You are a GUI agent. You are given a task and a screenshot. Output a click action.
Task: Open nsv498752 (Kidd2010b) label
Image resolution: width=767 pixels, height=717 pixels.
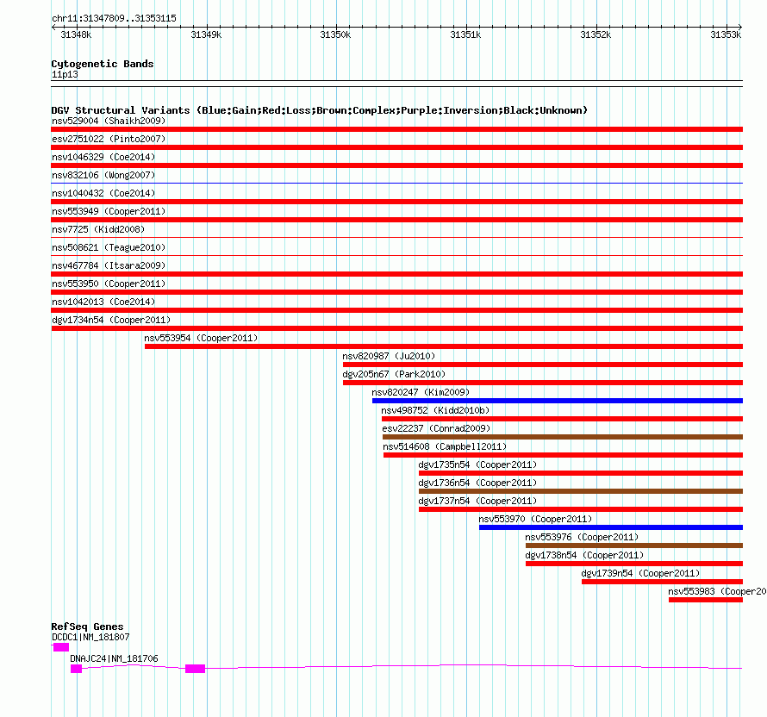coord(435,410)
